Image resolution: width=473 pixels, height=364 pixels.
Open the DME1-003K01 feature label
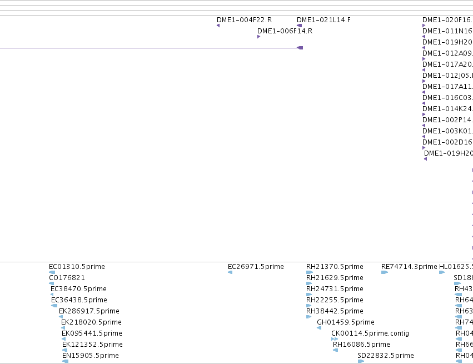(447, 131)
